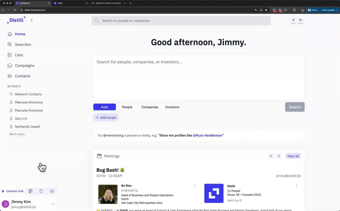Click the magnifier icon in top search bar
Viewport: 340px width, 211px height.
point(97,20)
